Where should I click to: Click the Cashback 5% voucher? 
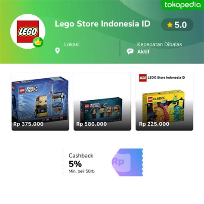pyautogui.click(x=102, y=162)
